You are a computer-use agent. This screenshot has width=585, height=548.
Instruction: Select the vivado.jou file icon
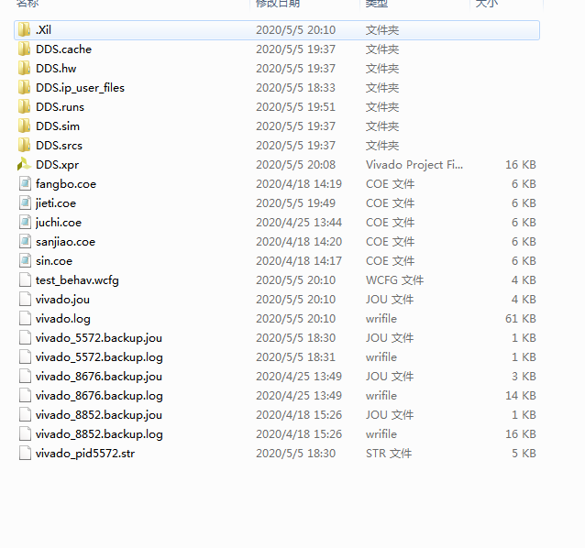pos(25,300)
